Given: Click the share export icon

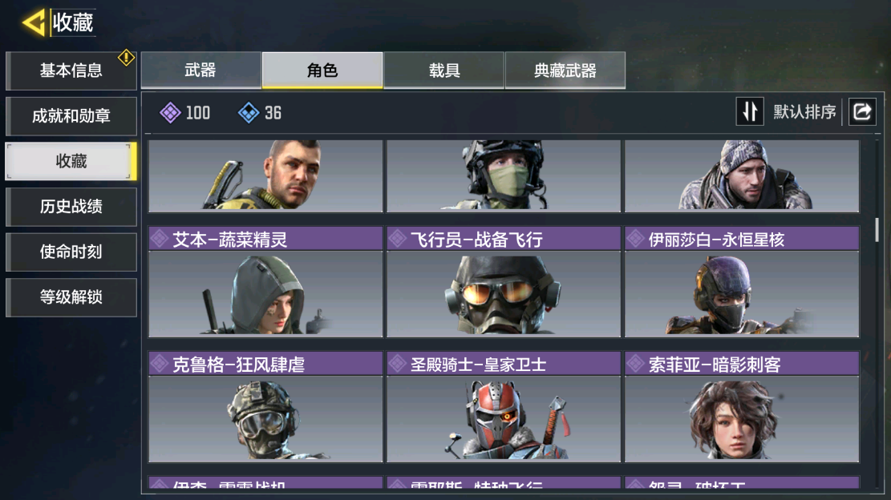Looking at the screenshot, I should [x=862, y=111].
